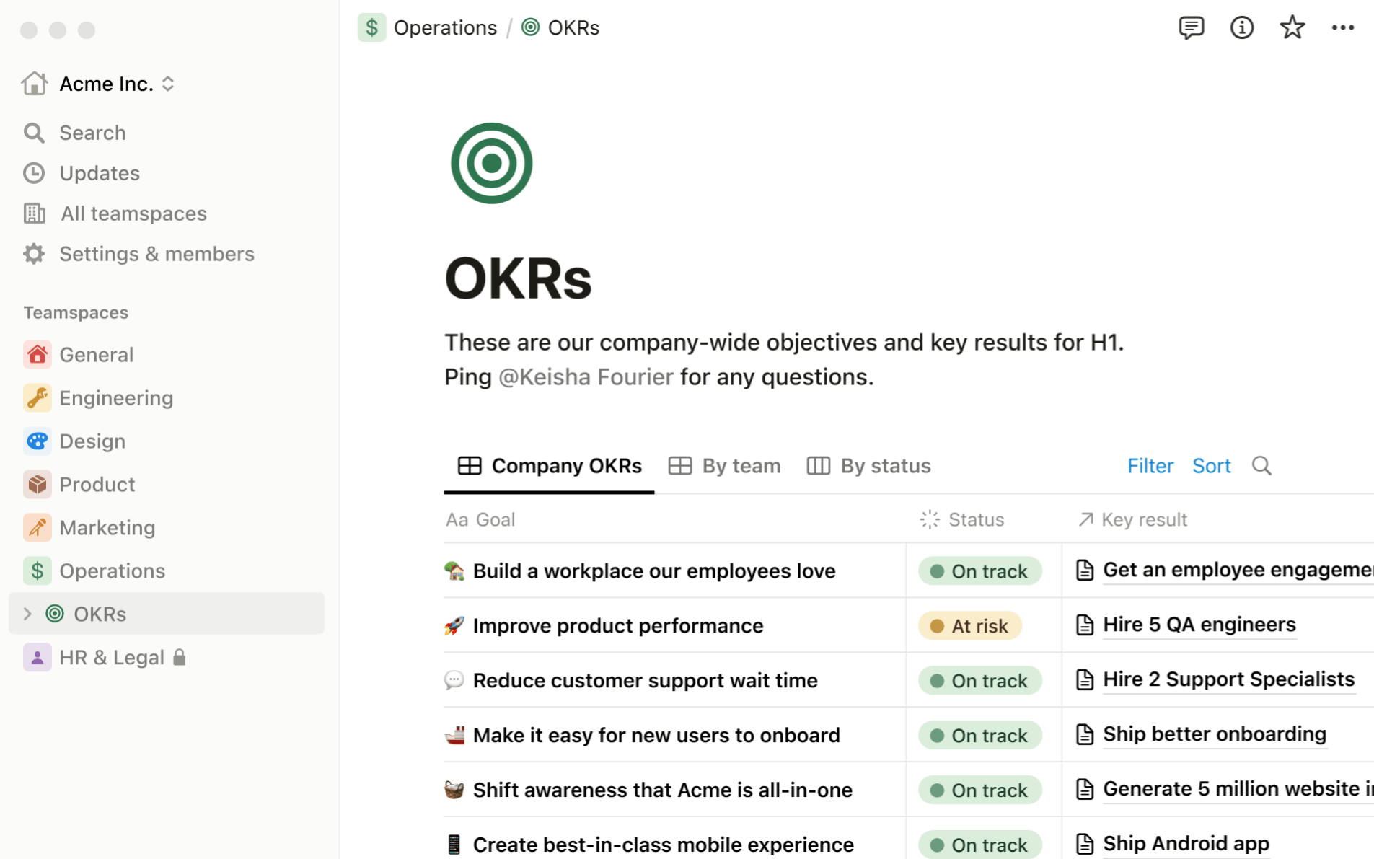Open the search icon beside Sort

1261,466
